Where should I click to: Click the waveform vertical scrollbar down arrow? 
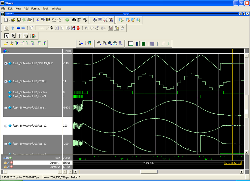coord(246,152)
